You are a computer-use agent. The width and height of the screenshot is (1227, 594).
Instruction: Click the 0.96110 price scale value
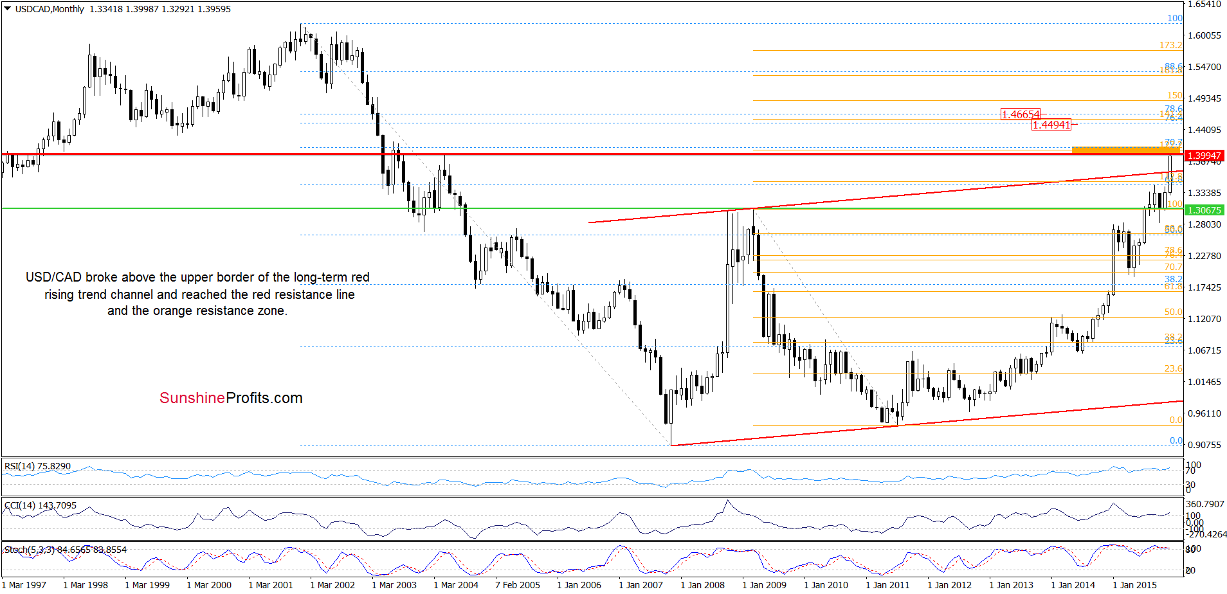1204,413
